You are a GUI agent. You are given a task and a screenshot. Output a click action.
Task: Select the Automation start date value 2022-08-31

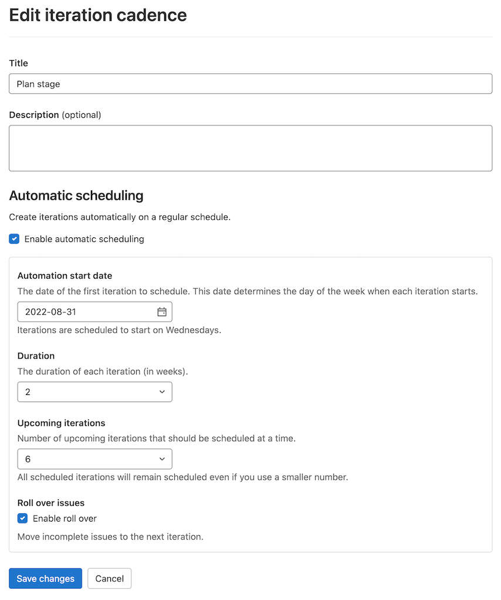[70, 312]
